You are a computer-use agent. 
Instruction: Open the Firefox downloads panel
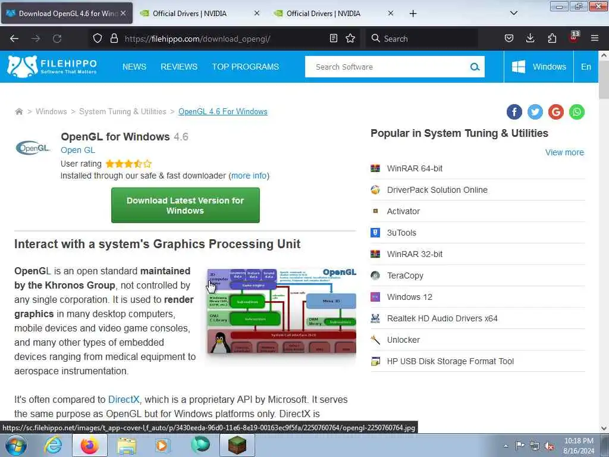(x=530, y=38)
